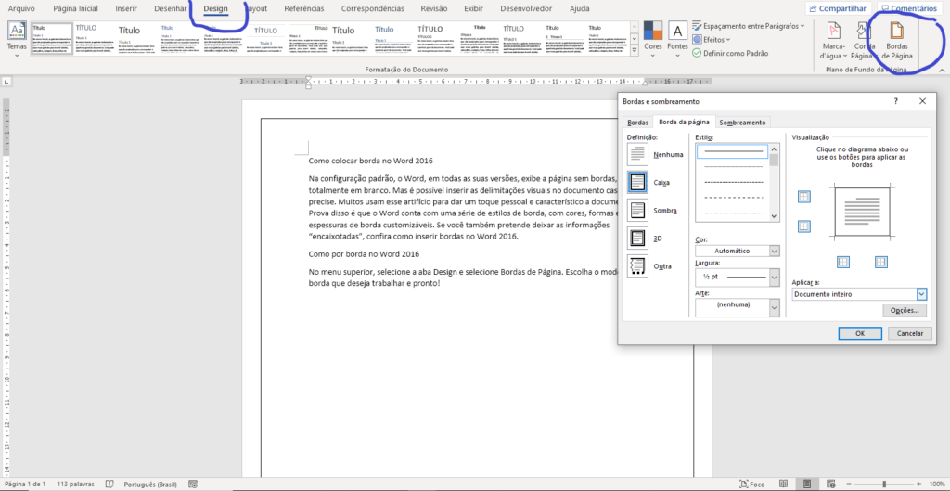Click the spelling check book icon

pyautogui.click(x=109, y=485)
